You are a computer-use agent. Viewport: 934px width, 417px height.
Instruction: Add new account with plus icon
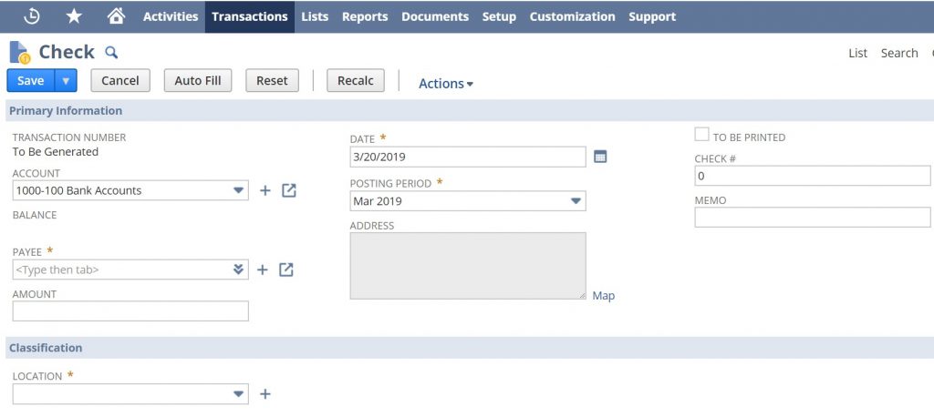coord(265,190)
